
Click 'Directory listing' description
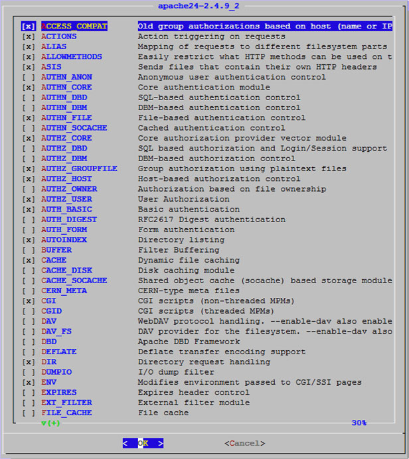click(181, 240)
